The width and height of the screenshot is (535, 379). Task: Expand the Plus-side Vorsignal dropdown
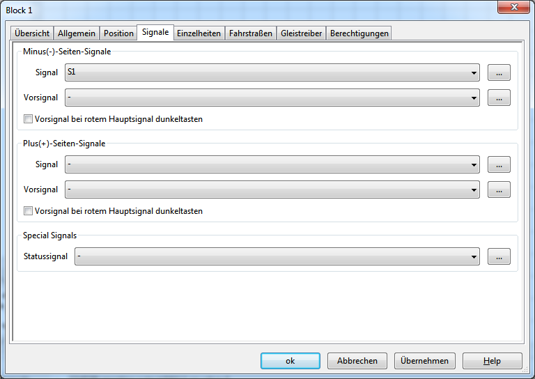pyautogui.click(x=272, y=189)
